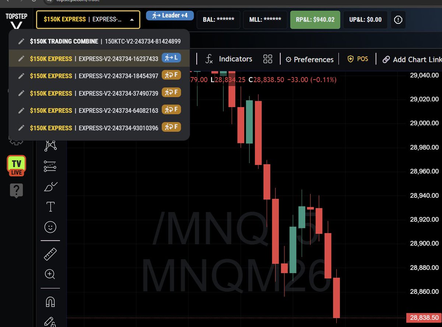Select EXPRESS account ending 16237433
This screenshot has width=442, height=327.
(99, 59)
